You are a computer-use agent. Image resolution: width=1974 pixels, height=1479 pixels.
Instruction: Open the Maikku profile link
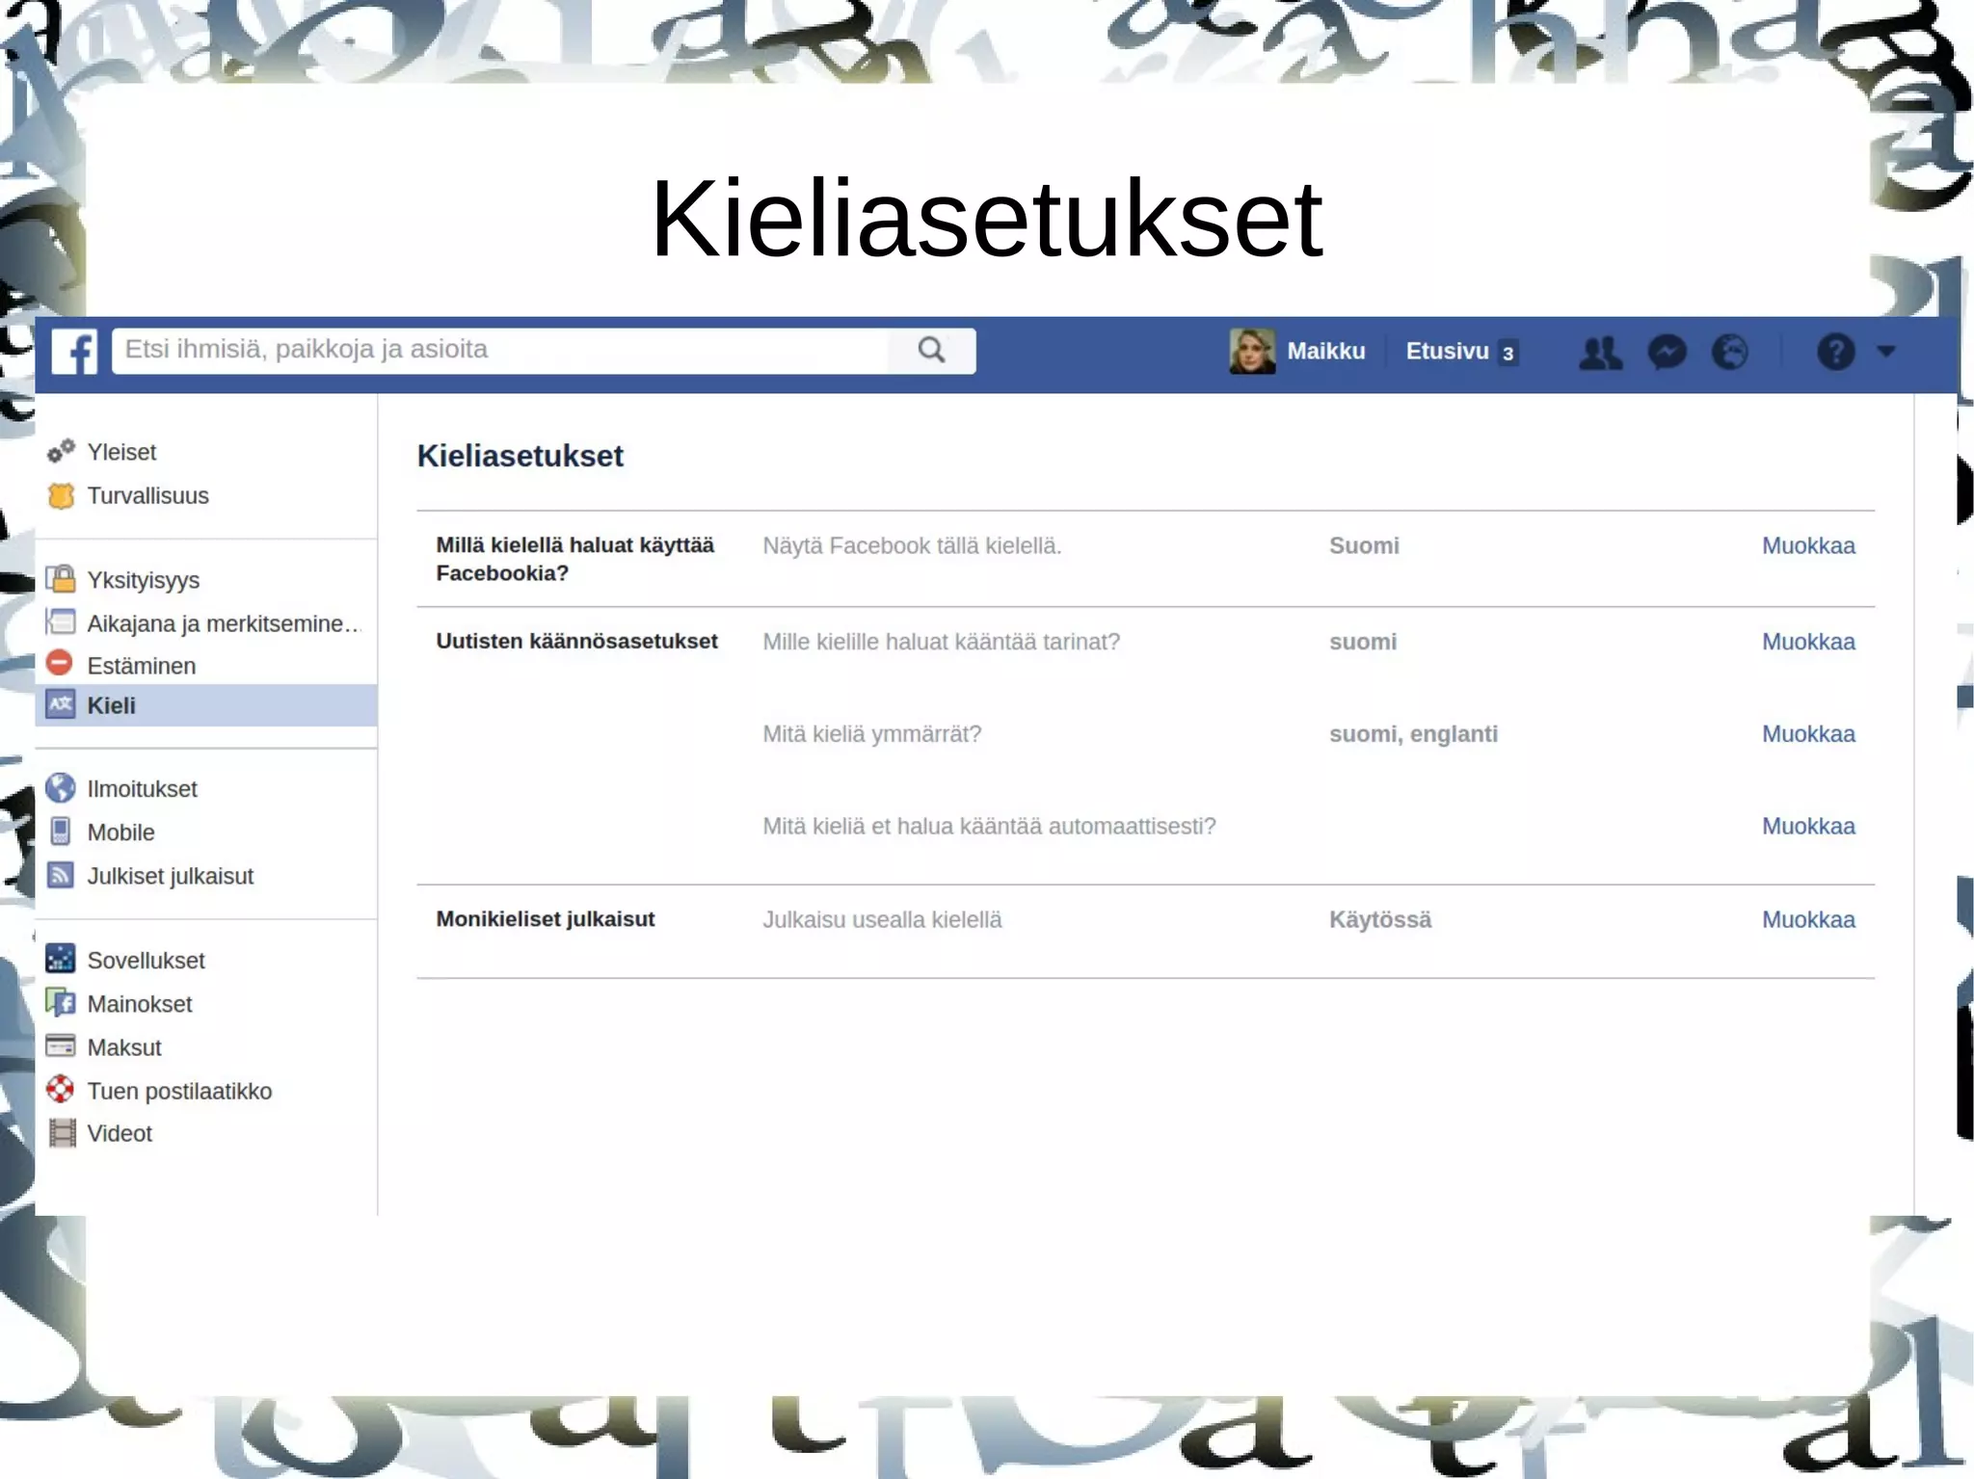[x=1325, y=351]
